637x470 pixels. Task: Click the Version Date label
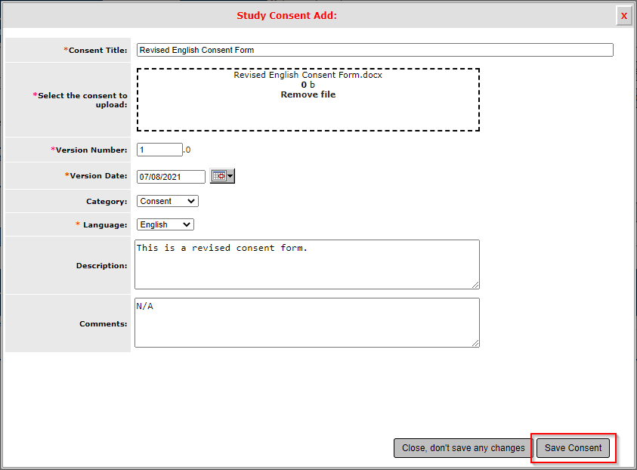96,175
